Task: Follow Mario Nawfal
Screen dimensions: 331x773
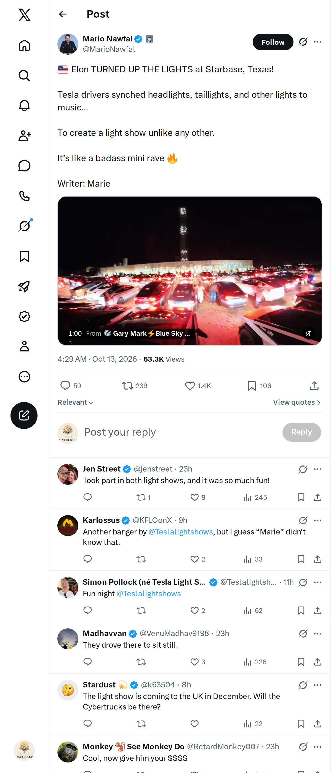Action: click(273, 42)
